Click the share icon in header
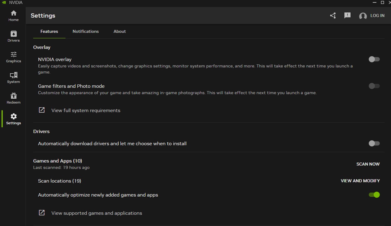391x226 pixels. [333, 16]
